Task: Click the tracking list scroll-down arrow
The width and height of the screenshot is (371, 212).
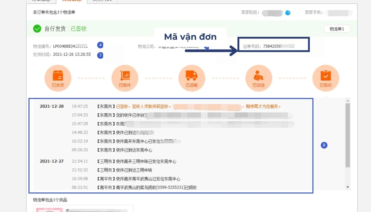Action: (x=348, y=187)
